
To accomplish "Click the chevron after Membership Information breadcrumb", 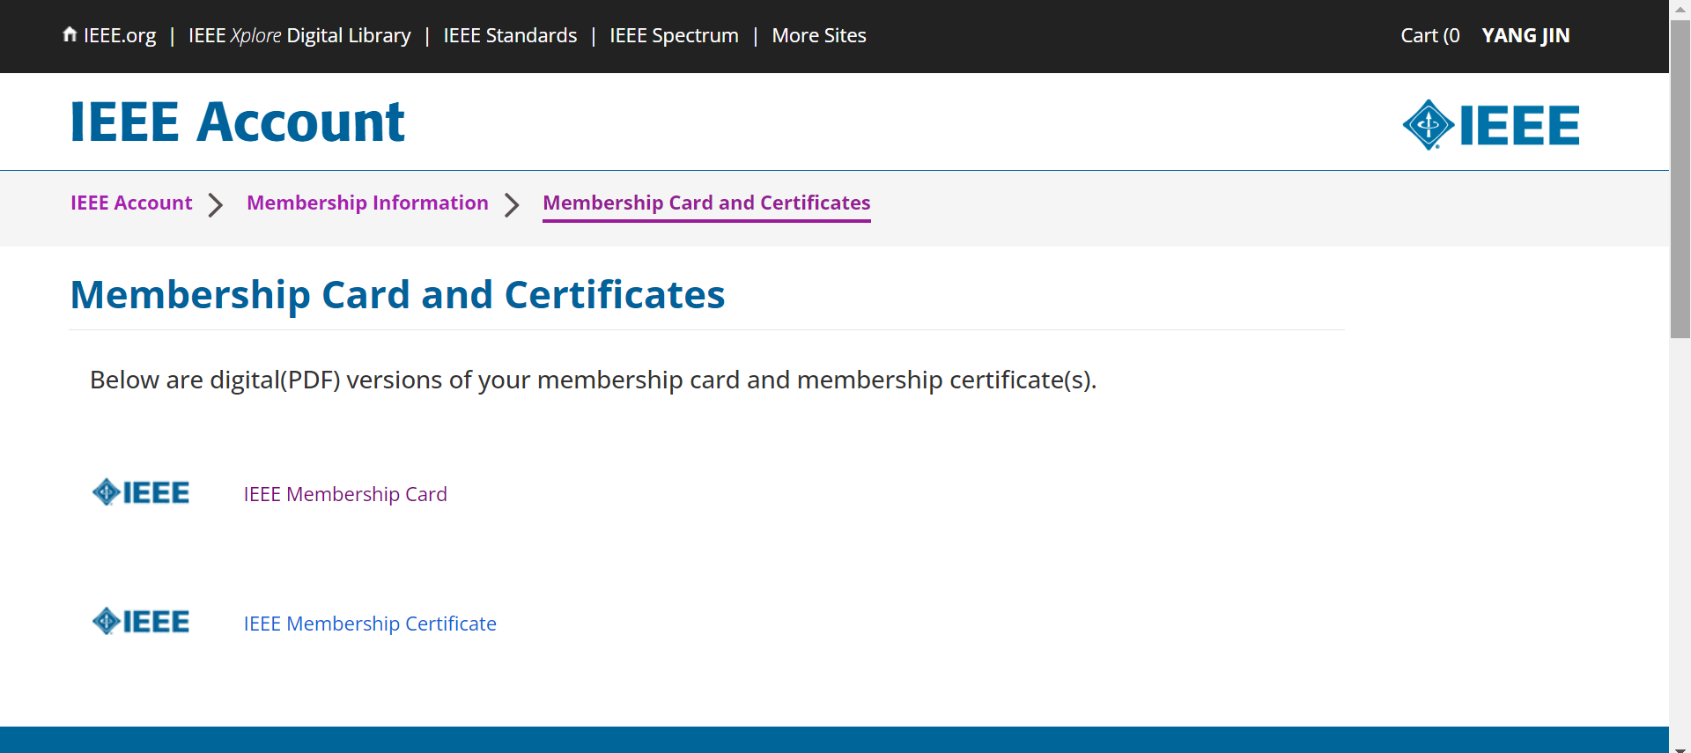I will [x=512, y=205].
